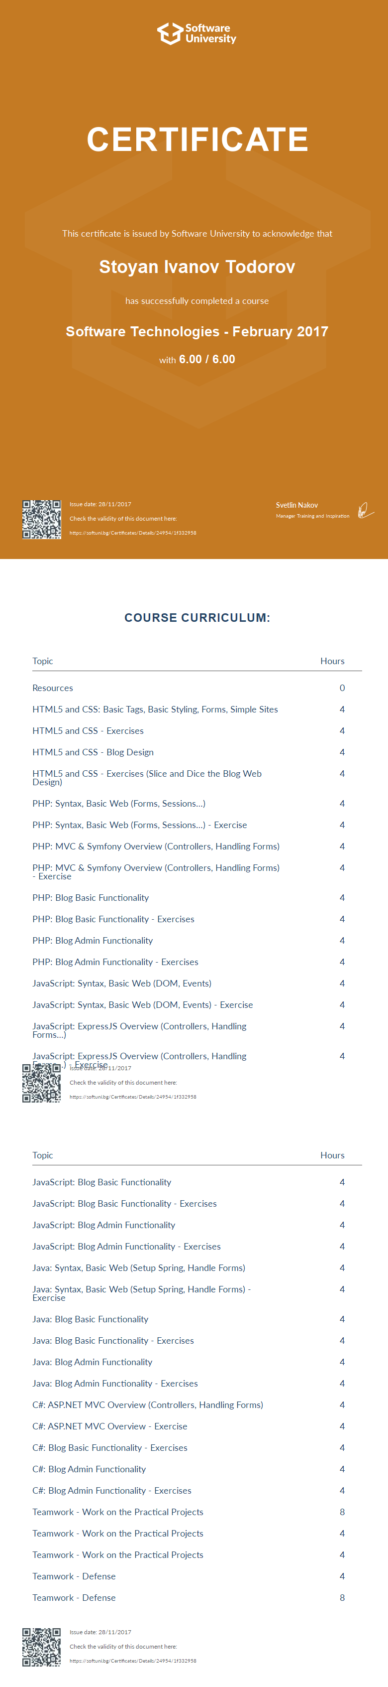Click Svetlin Nakov's signature mark

[x=365, y=510]
